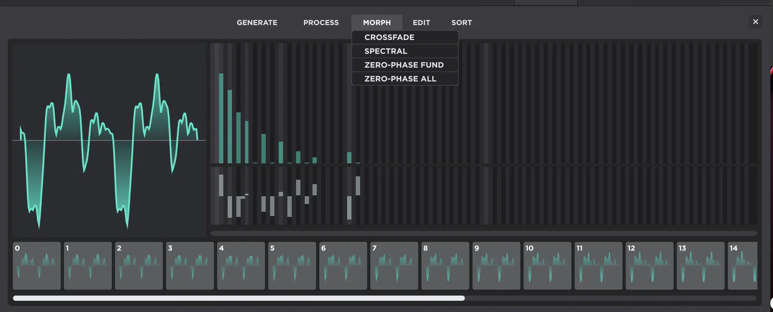
Task: Select wavetable frame 0 thumbnail
Action: click(x=37, y=266)
